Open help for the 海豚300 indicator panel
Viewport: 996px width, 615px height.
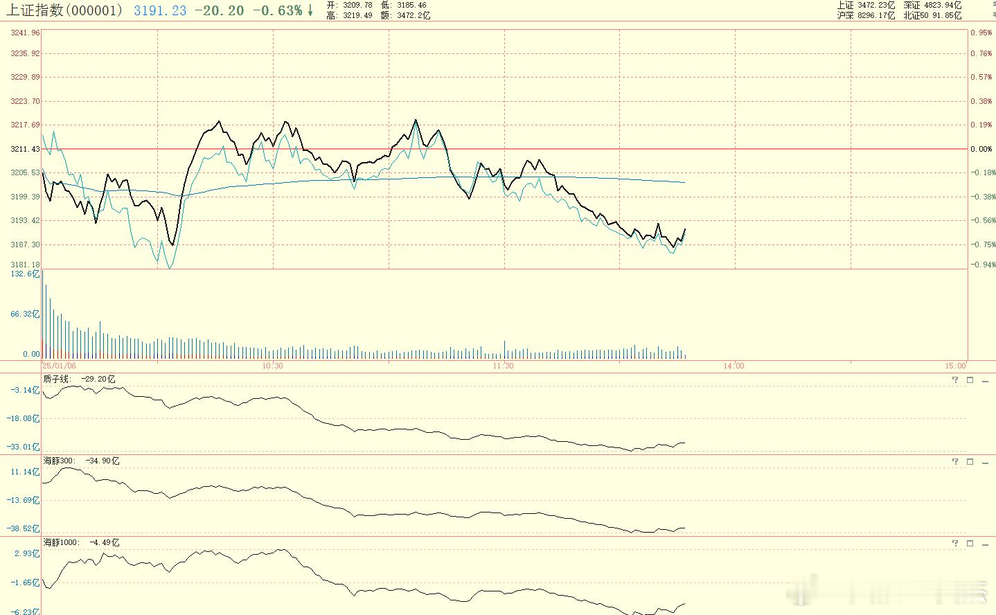click(955, 461)
